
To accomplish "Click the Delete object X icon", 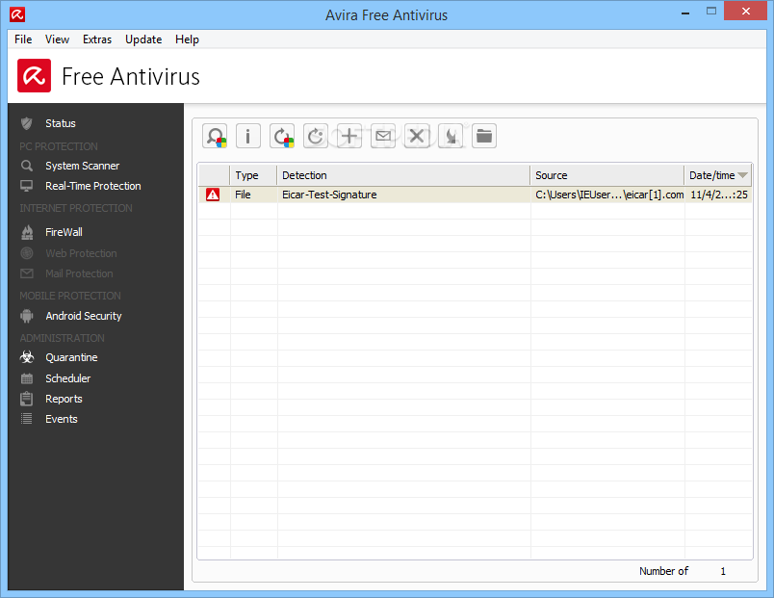I will click(417, 136).
